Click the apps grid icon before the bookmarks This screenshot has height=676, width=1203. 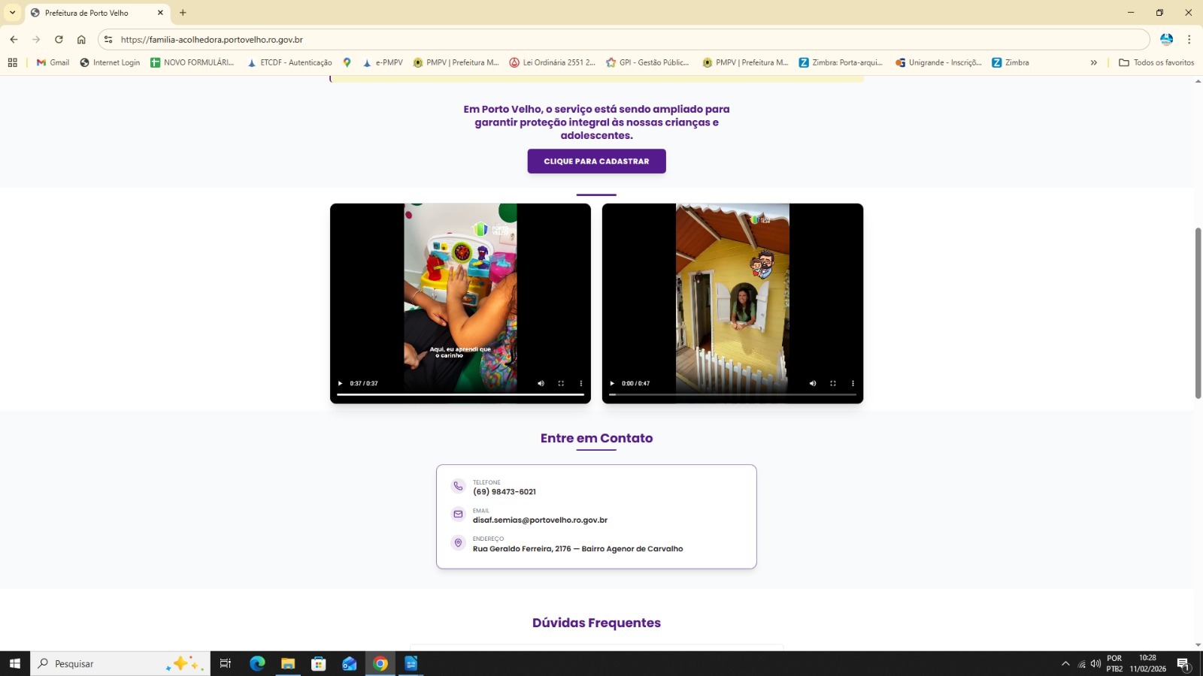tap(12, 62)
